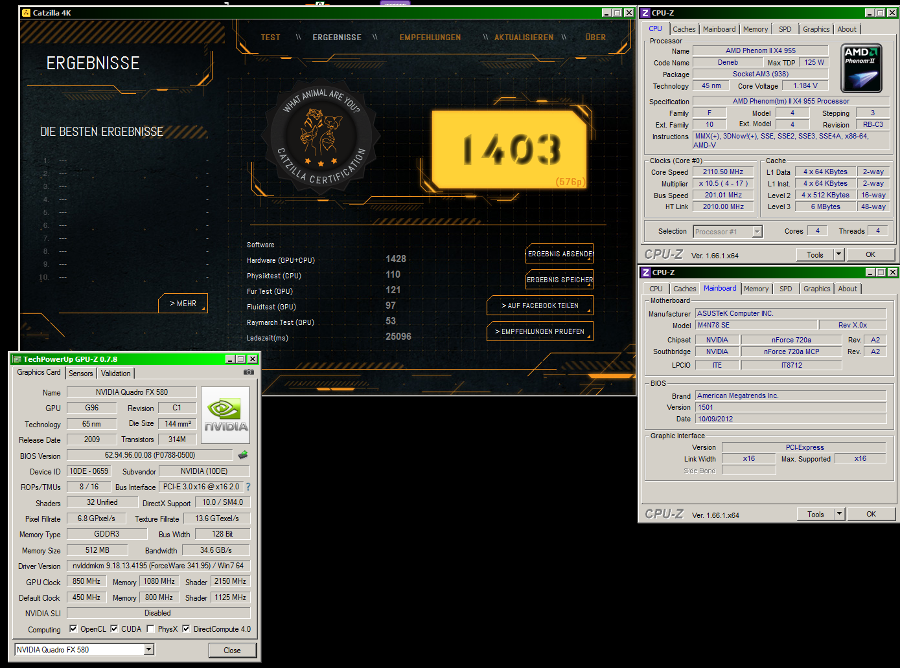Click the motherboard Model M4N78 SE field
The width and height of the screenshot is (900, 668).
click(x=756, y=325)
